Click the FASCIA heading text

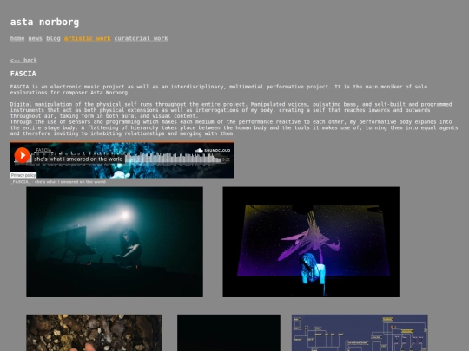click(23, 74)
